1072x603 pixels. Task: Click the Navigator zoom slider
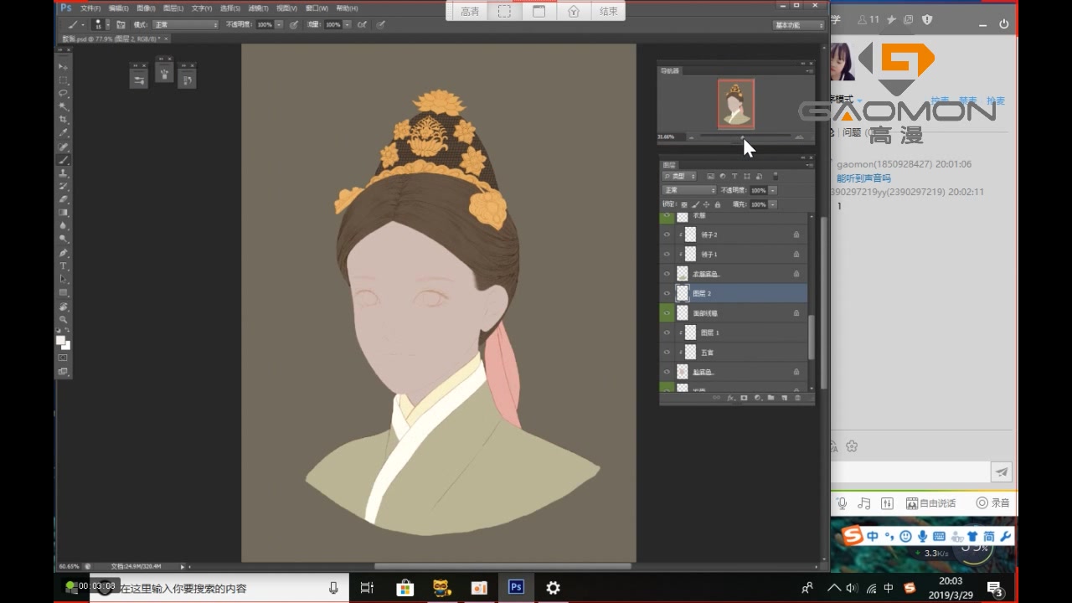[744, 137]
